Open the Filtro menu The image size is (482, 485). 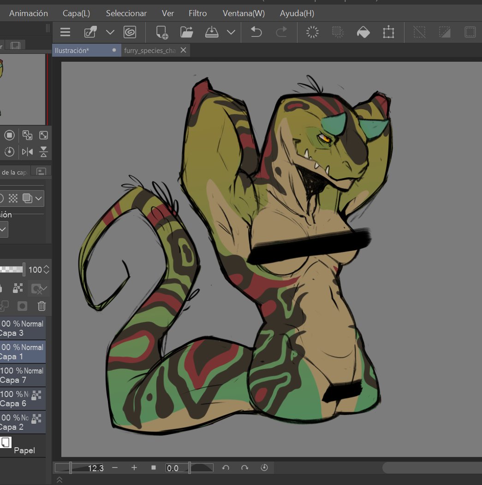(197, 13)
